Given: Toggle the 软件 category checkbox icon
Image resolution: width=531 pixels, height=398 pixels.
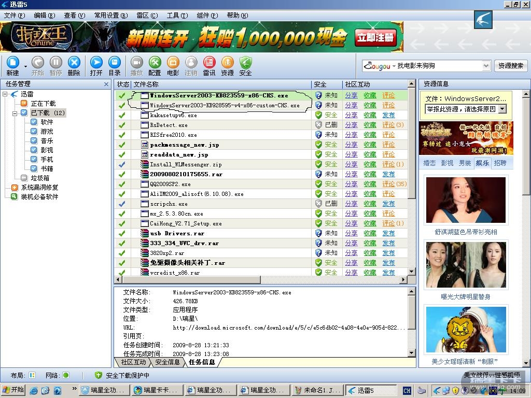Looking at the screenshot, I should 34,122.
